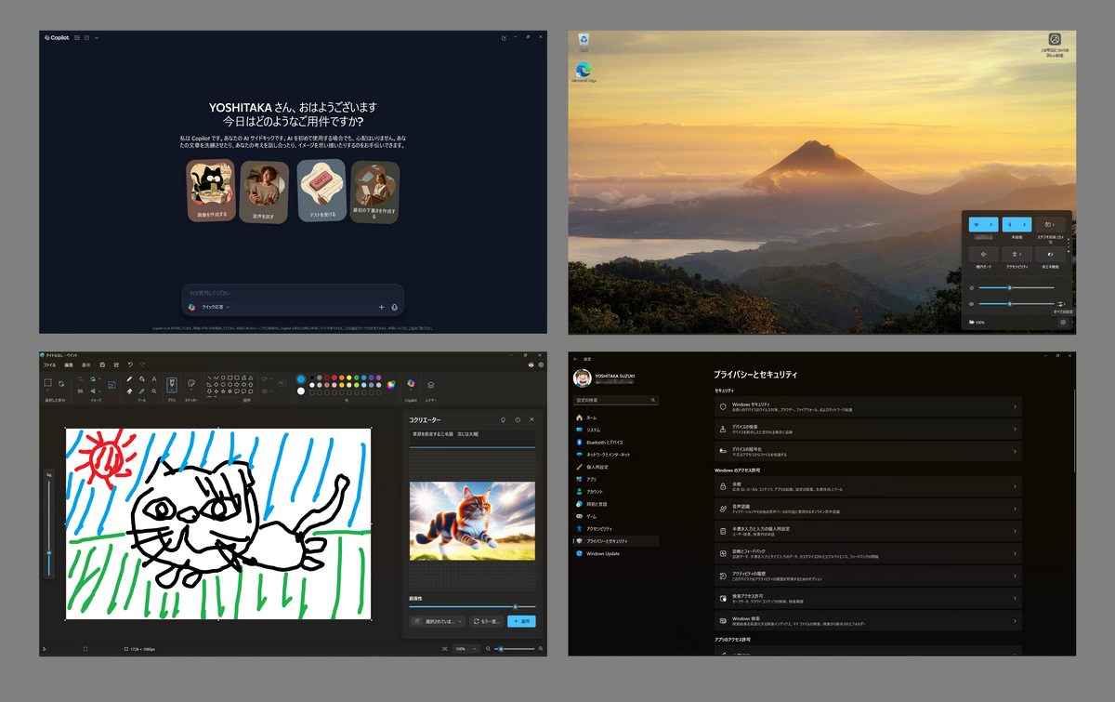Open the File menu in Paint
1115x702 pixels.
pos(49,364)
